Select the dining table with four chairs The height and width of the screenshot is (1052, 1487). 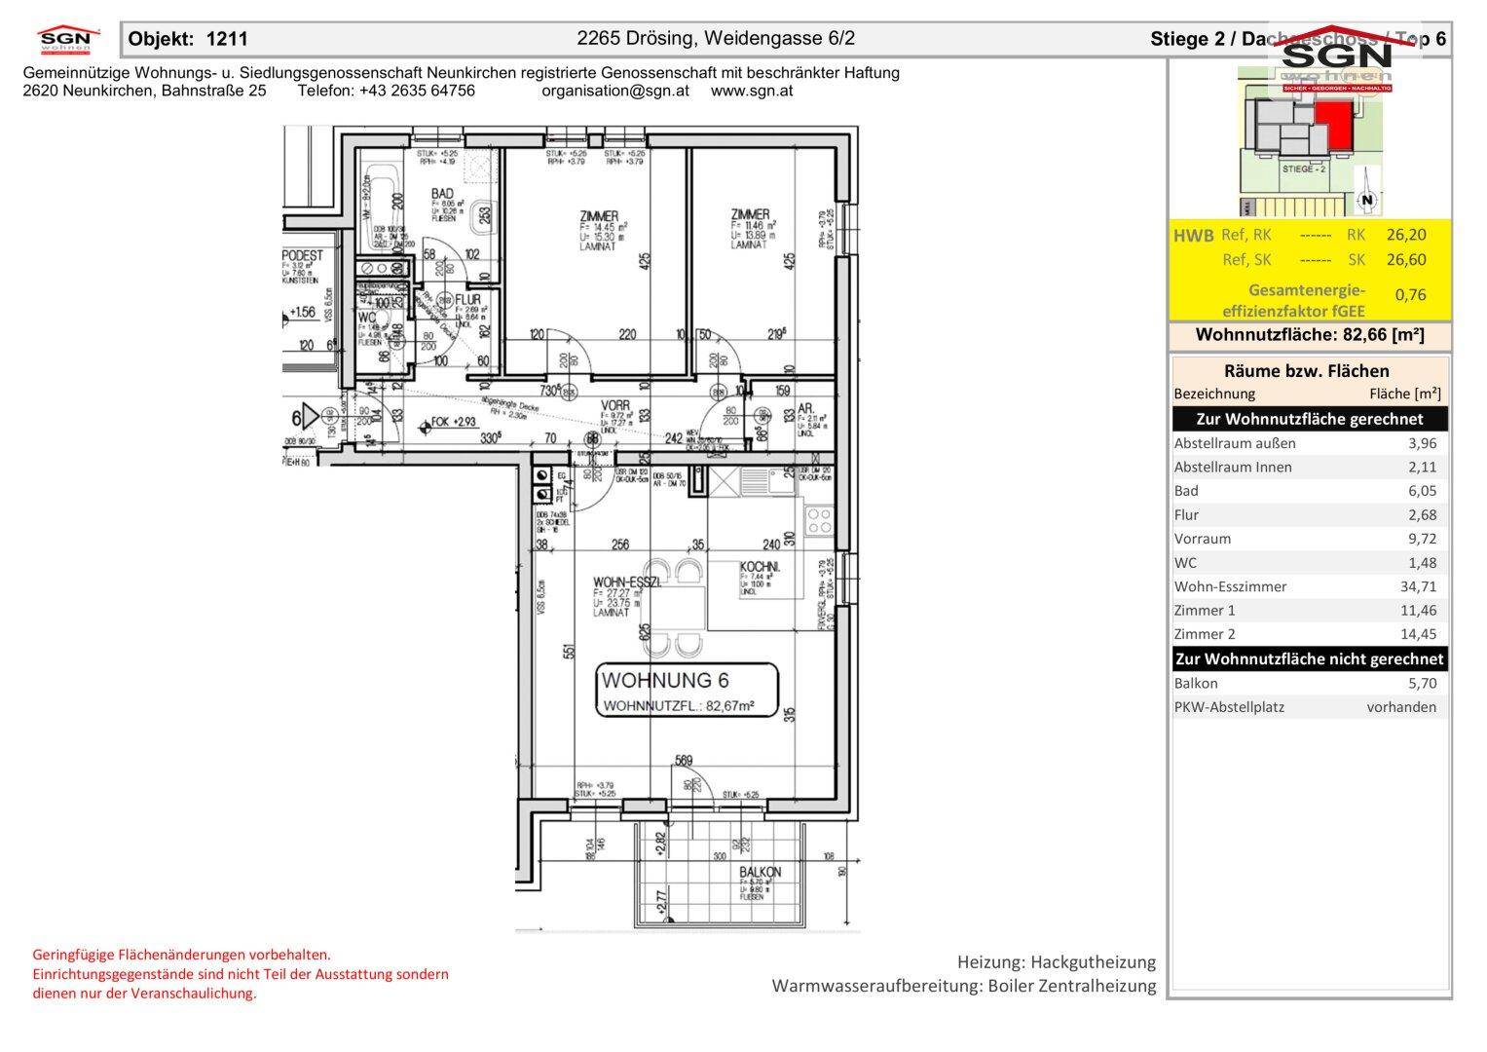coord(675,610)
